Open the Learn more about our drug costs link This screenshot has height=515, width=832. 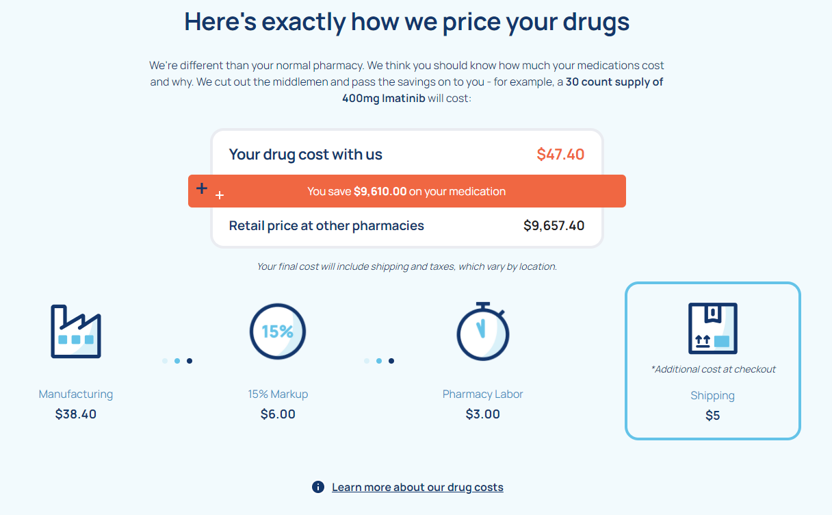(417, 487)
